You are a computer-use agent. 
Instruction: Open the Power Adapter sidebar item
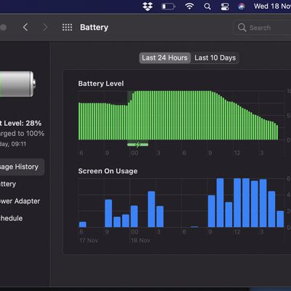click(20, 201)
